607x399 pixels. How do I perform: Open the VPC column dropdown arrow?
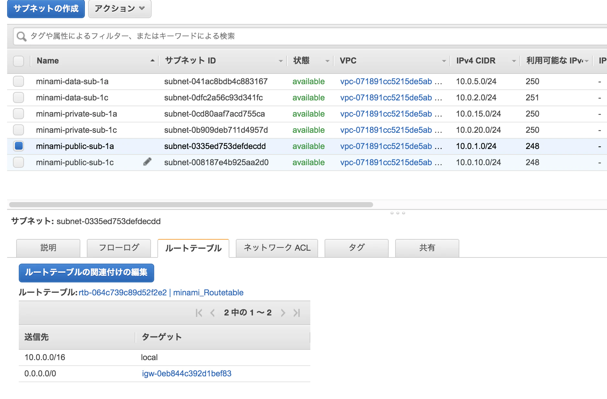[x=444, y=61]
